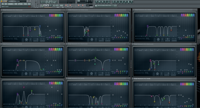Select pink band 2 type icon, center EQ

[x=117, y=49]
